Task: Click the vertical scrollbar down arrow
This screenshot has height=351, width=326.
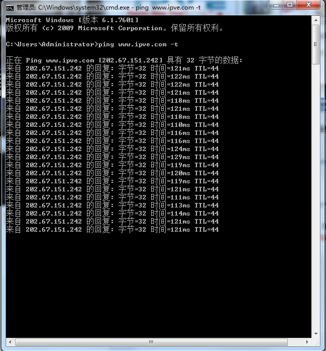Action: click(x=316, y=334)
